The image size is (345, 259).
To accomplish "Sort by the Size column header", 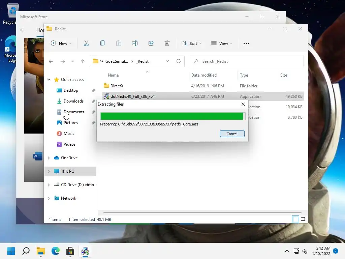I will pos(284,75).
